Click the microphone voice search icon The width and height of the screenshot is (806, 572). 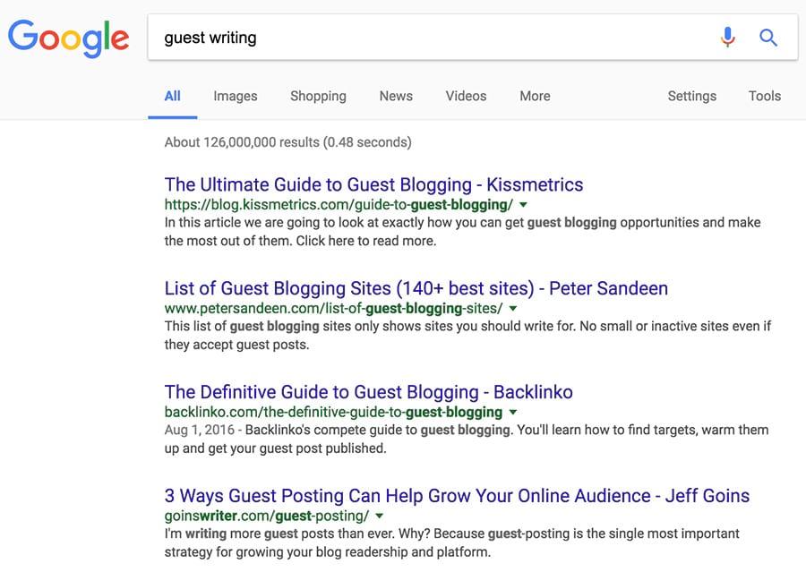(x=727, y=37)
